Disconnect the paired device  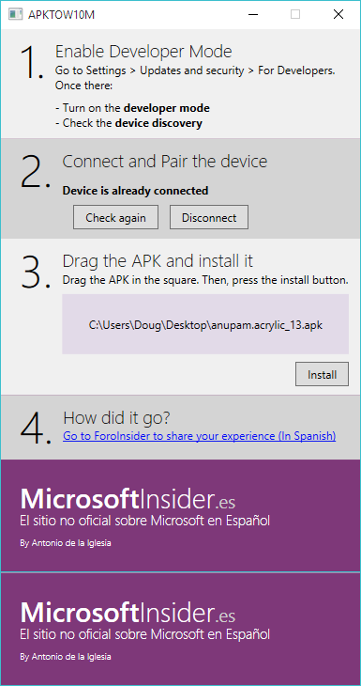[209, 217]
